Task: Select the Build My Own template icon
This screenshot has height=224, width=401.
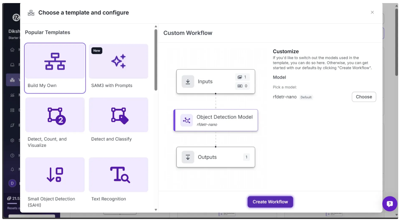Action: pyautogui.click(x=55, y=61)
